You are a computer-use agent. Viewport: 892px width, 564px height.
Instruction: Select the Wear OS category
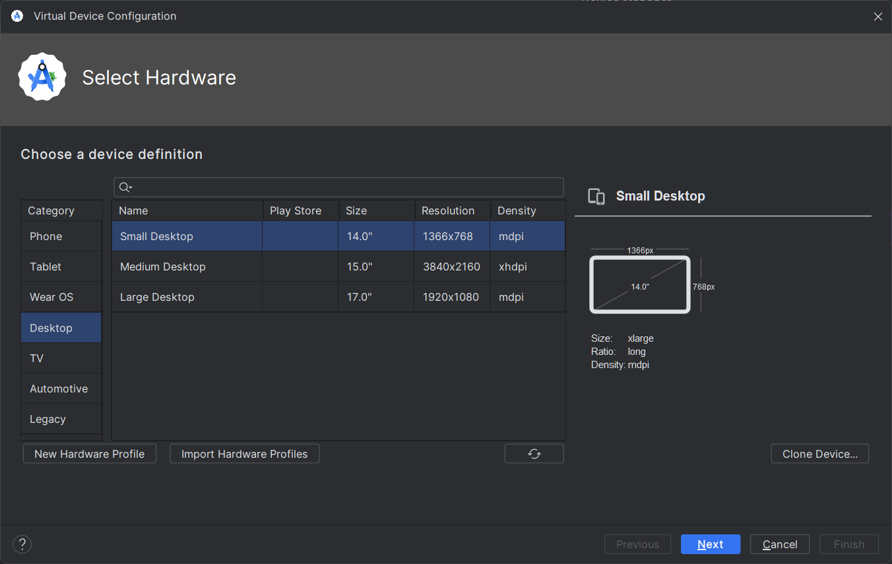tap(61, 297)
